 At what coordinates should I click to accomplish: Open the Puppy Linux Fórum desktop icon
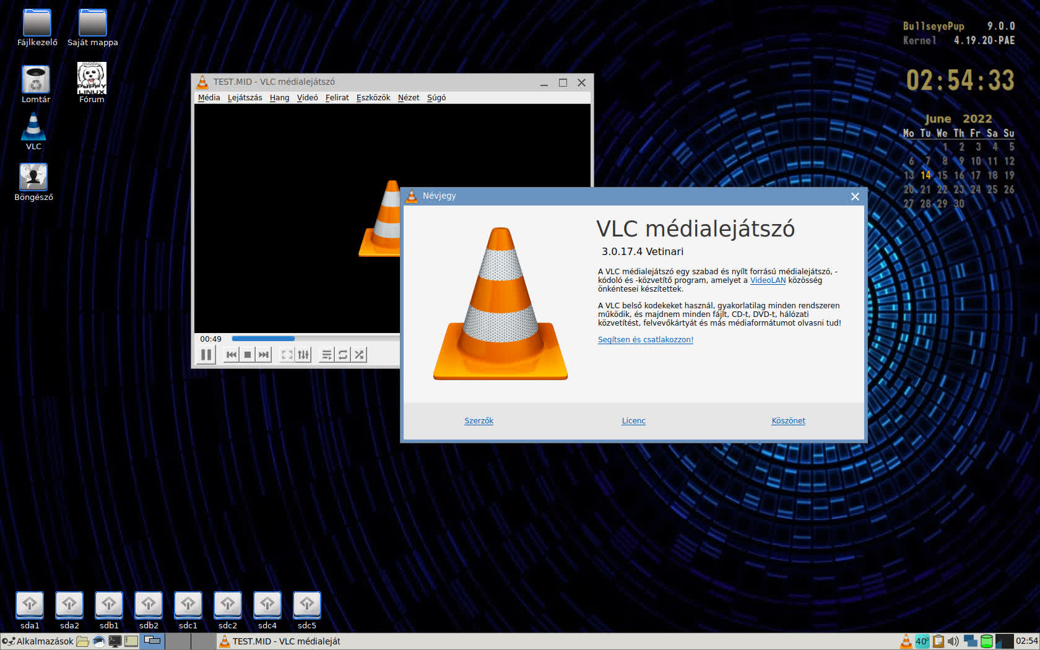tap(92, 82)
